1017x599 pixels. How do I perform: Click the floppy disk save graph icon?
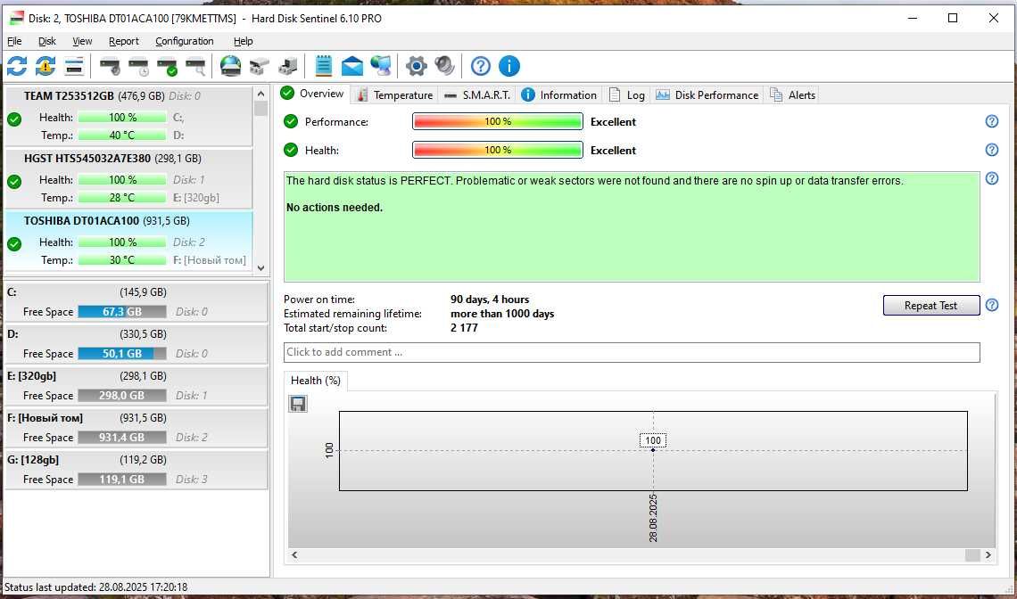(298, 404)
